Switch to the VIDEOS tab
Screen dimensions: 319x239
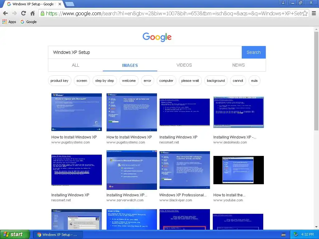[184, 65]
